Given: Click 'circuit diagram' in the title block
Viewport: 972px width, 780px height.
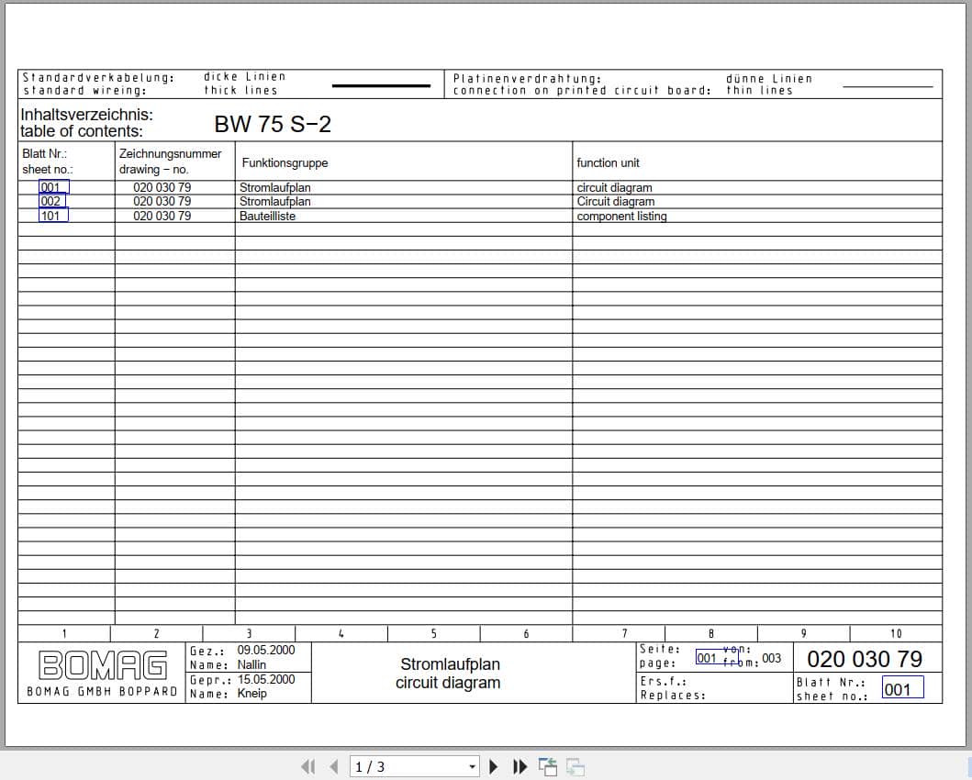Looking at the screenshot, I should click(x=448, y=683).
